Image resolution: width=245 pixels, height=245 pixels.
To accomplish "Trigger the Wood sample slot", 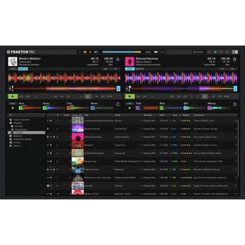I will tap(93, 108).
